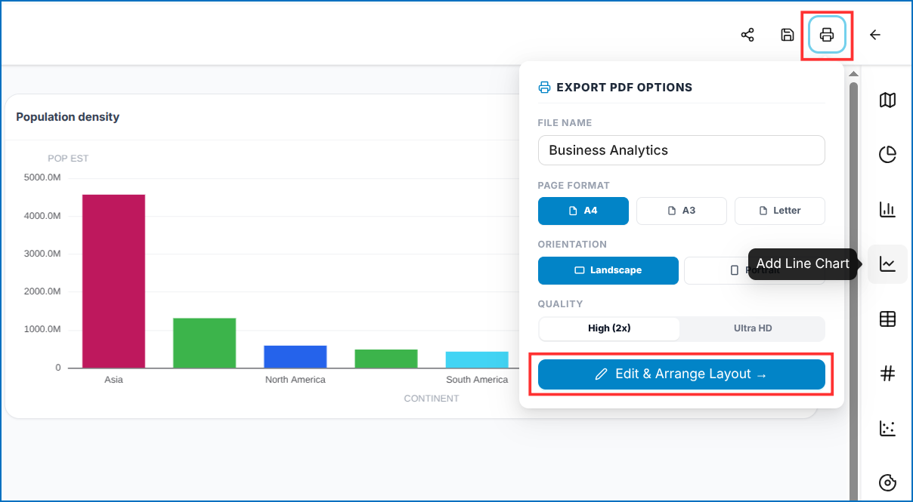Set quality to High (2x)
The height and width of the screenshot is (502, 913).
(x=609, y=328)
